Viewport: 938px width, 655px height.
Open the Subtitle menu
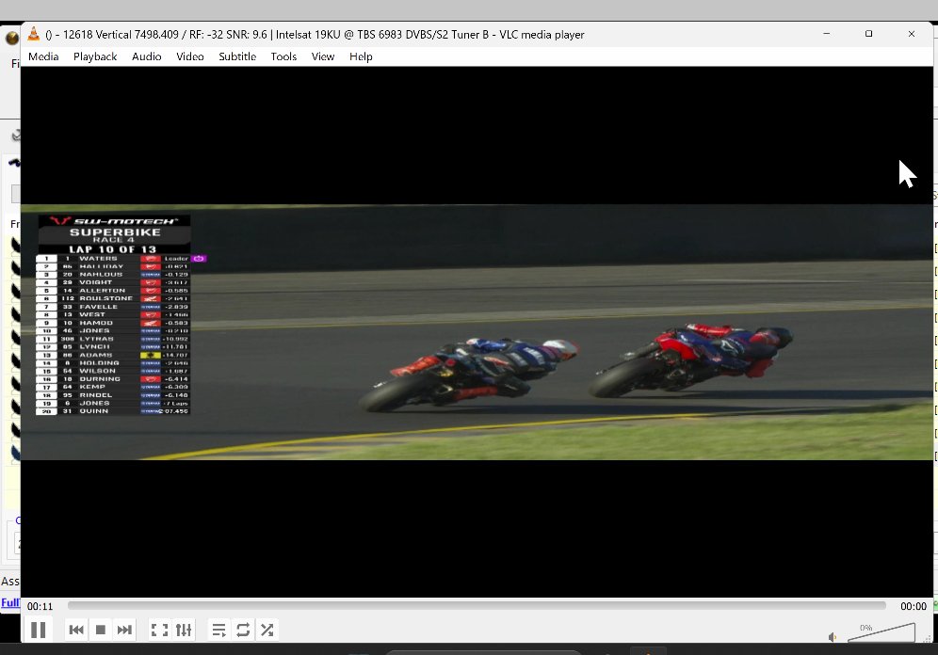coord(237,56)
